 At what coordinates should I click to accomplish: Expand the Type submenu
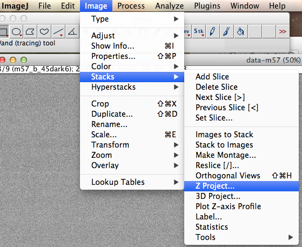coord(132,19)
